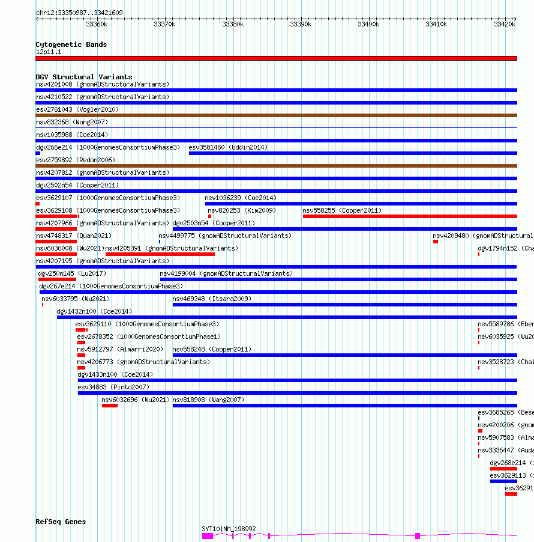The height and width of the screenshot is (542, 534).
Task: Click nsv1036239 (Coe2014) label
Action: (x=241, y=198)
